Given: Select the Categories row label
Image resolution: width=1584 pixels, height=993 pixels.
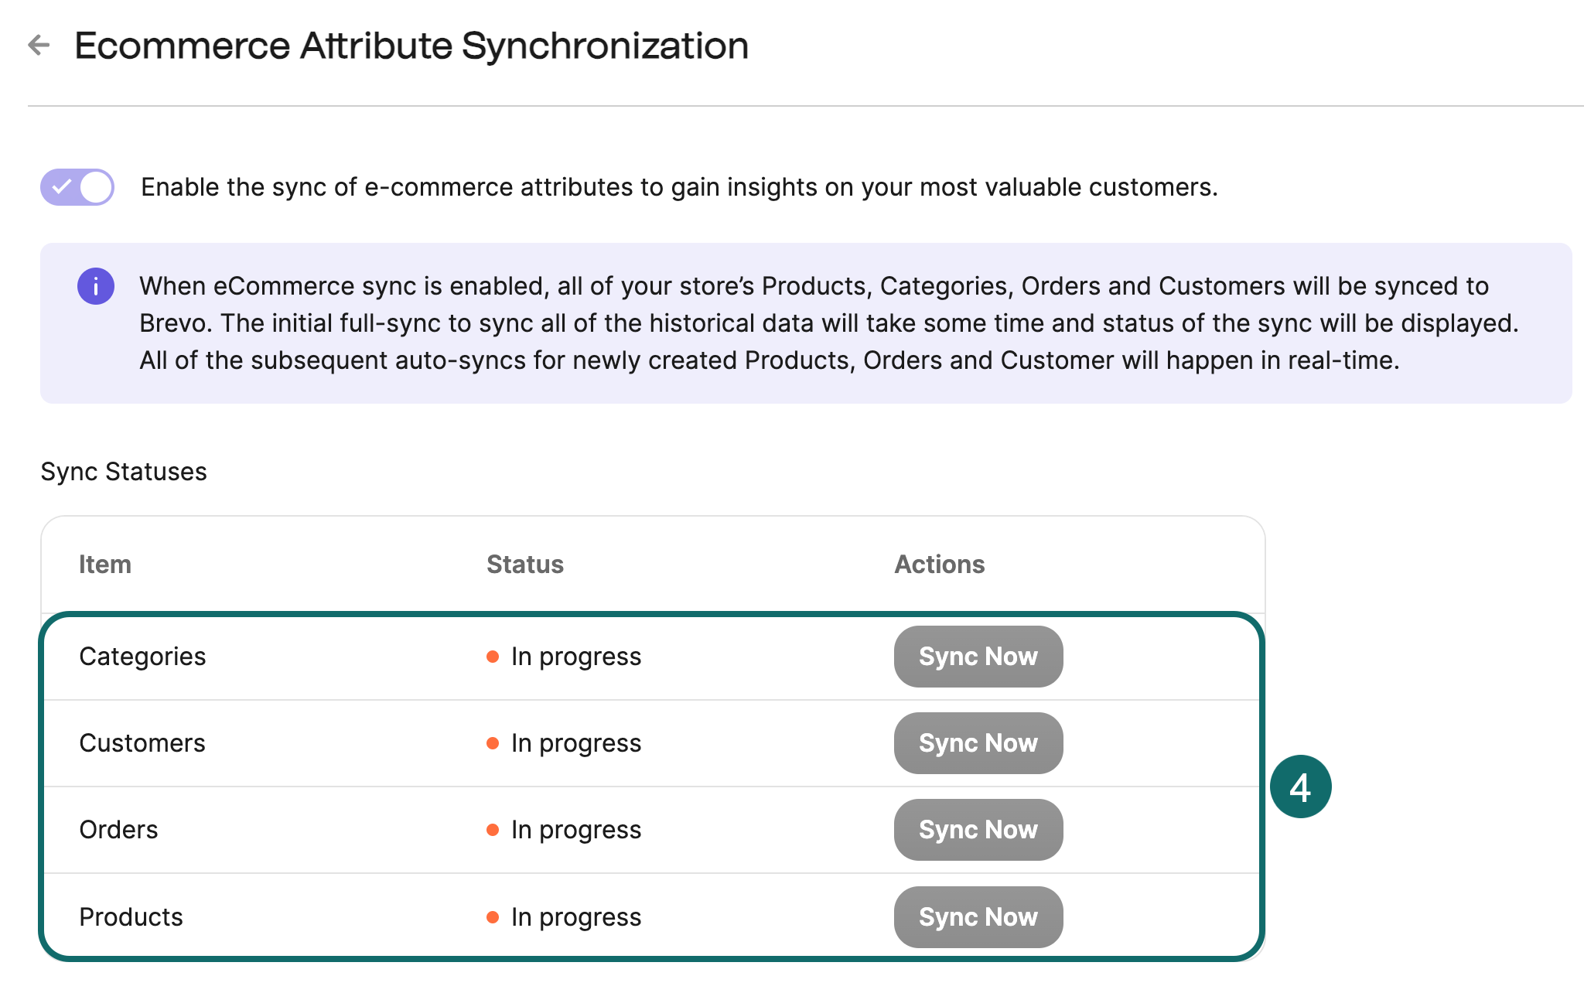Looking at the screenshot, I should tap(142, 657).
